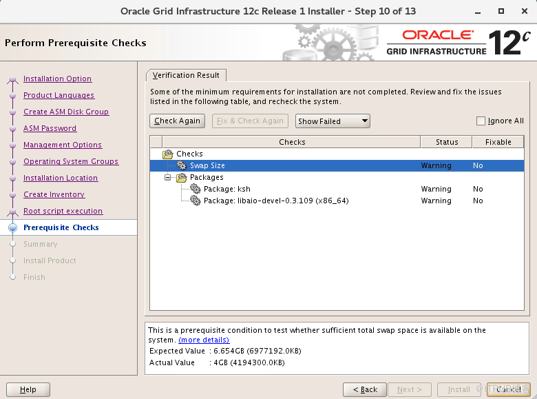Click the Install button
Screen dimensions: 537x399
tap(459, 390)
